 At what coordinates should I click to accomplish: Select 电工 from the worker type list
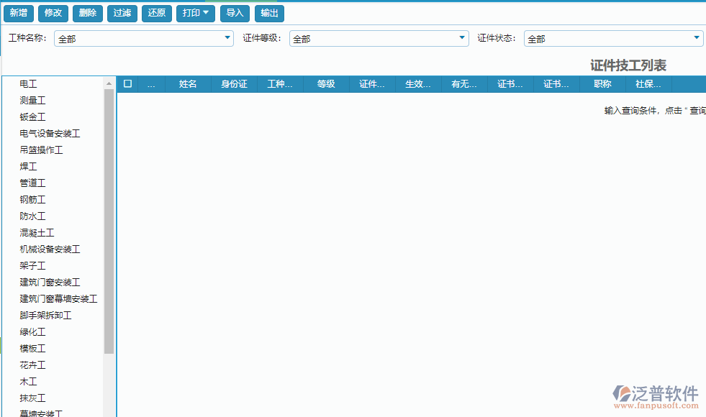pyautogui.click(x=29, y=83)
